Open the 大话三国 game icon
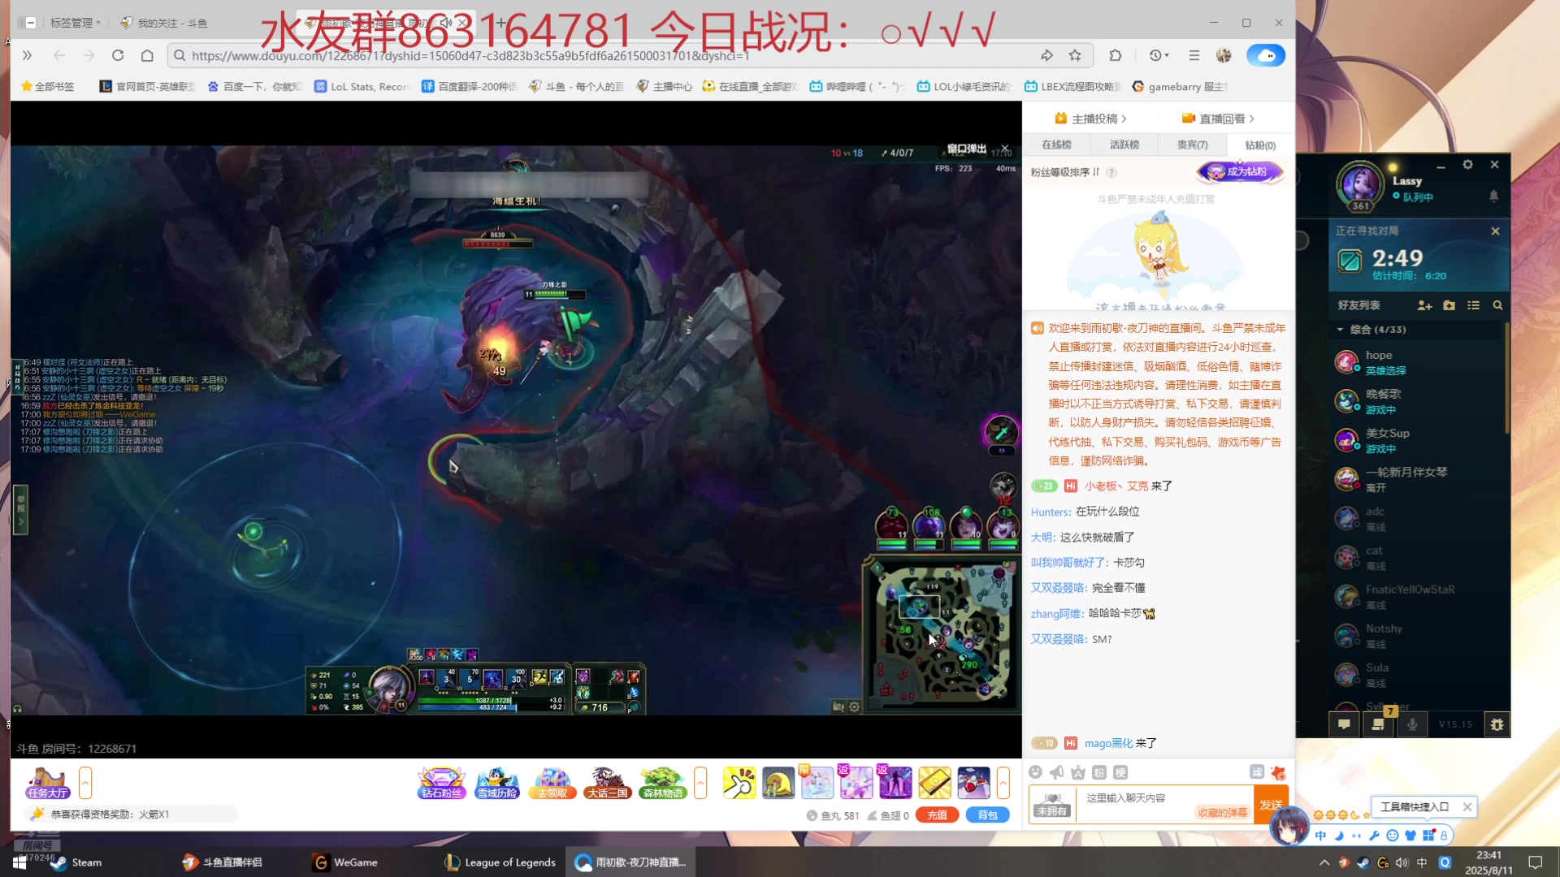 click(607, 783)
